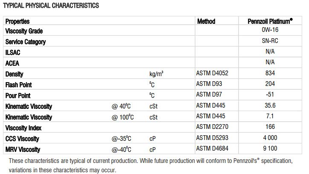Click the 'ACEA' row label
Image resolution: width=309 pixels, height=174 pixels.
tap(12, 63)
